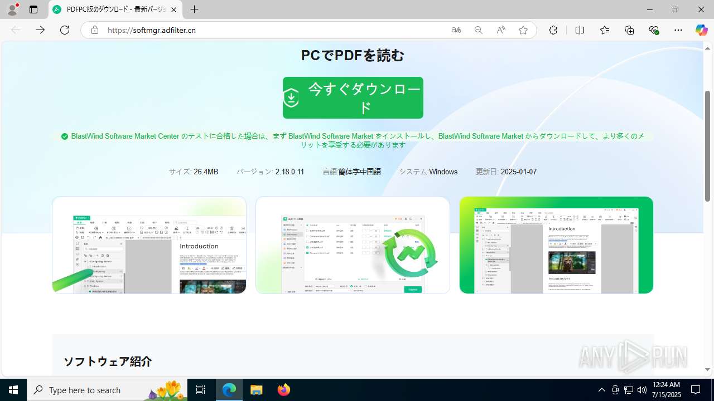Open the page translate icon

point(456,30)
